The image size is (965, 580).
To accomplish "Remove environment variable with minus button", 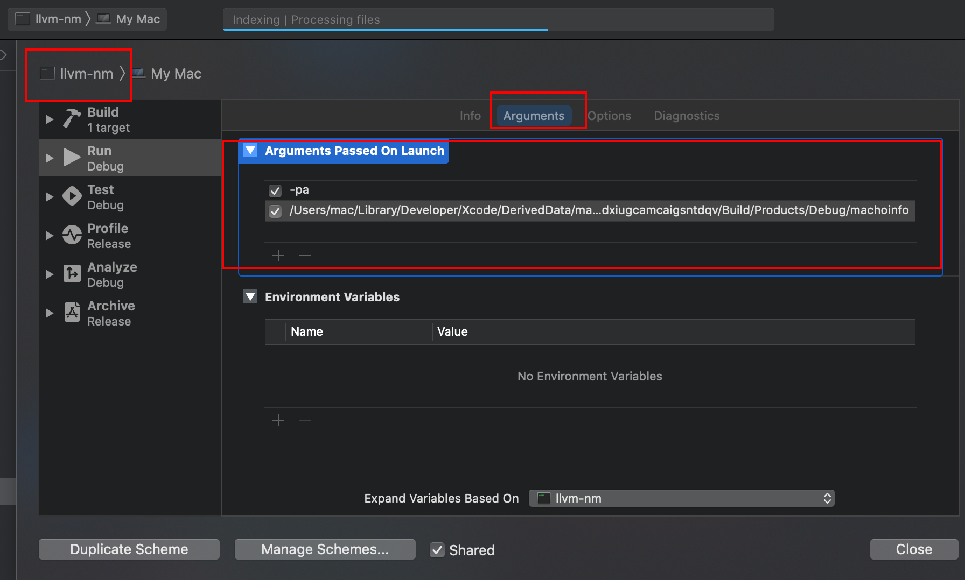I will tap(305, 420).
